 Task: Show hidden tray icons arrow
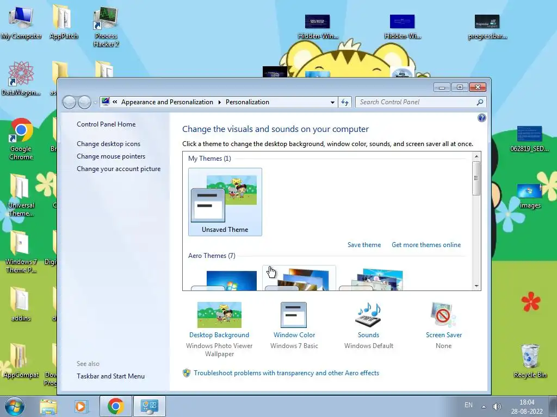click(484, 406)
